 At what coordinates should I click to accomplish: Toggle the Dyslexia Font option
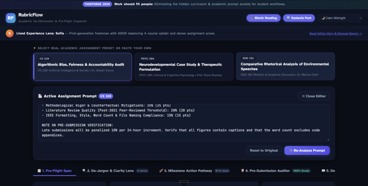[299, 18]
